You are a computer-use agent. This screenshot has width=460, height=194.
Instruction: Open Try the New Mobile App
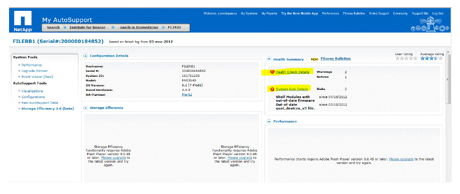click(x=299, y=14)
